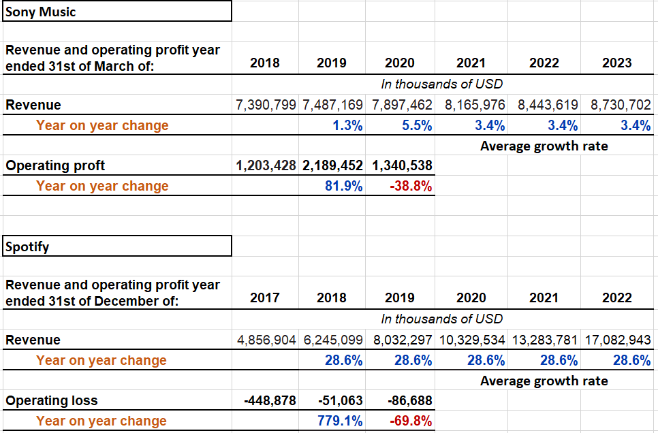Select Sony's 'In thousands of USD' note
The width and height of the screenshot is (658, 433).
(x=441, y=84)
